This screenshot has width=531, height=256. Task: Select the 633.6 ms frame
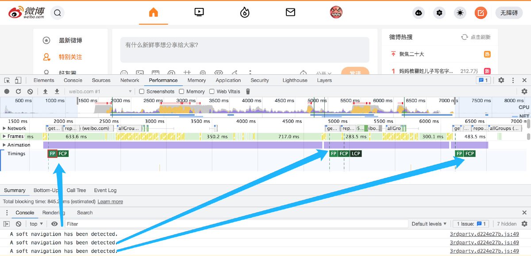[76, 137]
